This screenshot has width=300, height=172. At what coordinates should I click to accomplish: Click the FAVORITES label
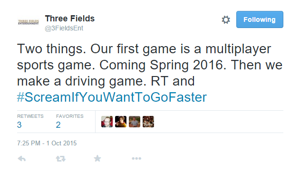click(x=70, y=116)
